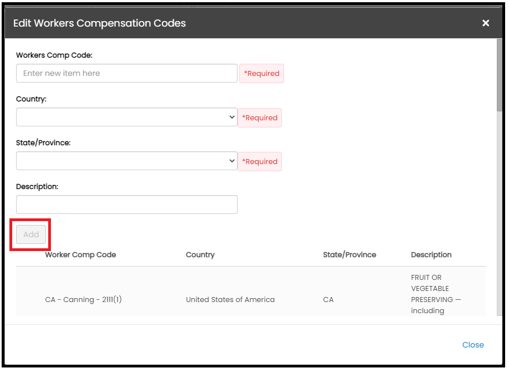Select the 'Enter new item here' text box

[x=126, y=73]
